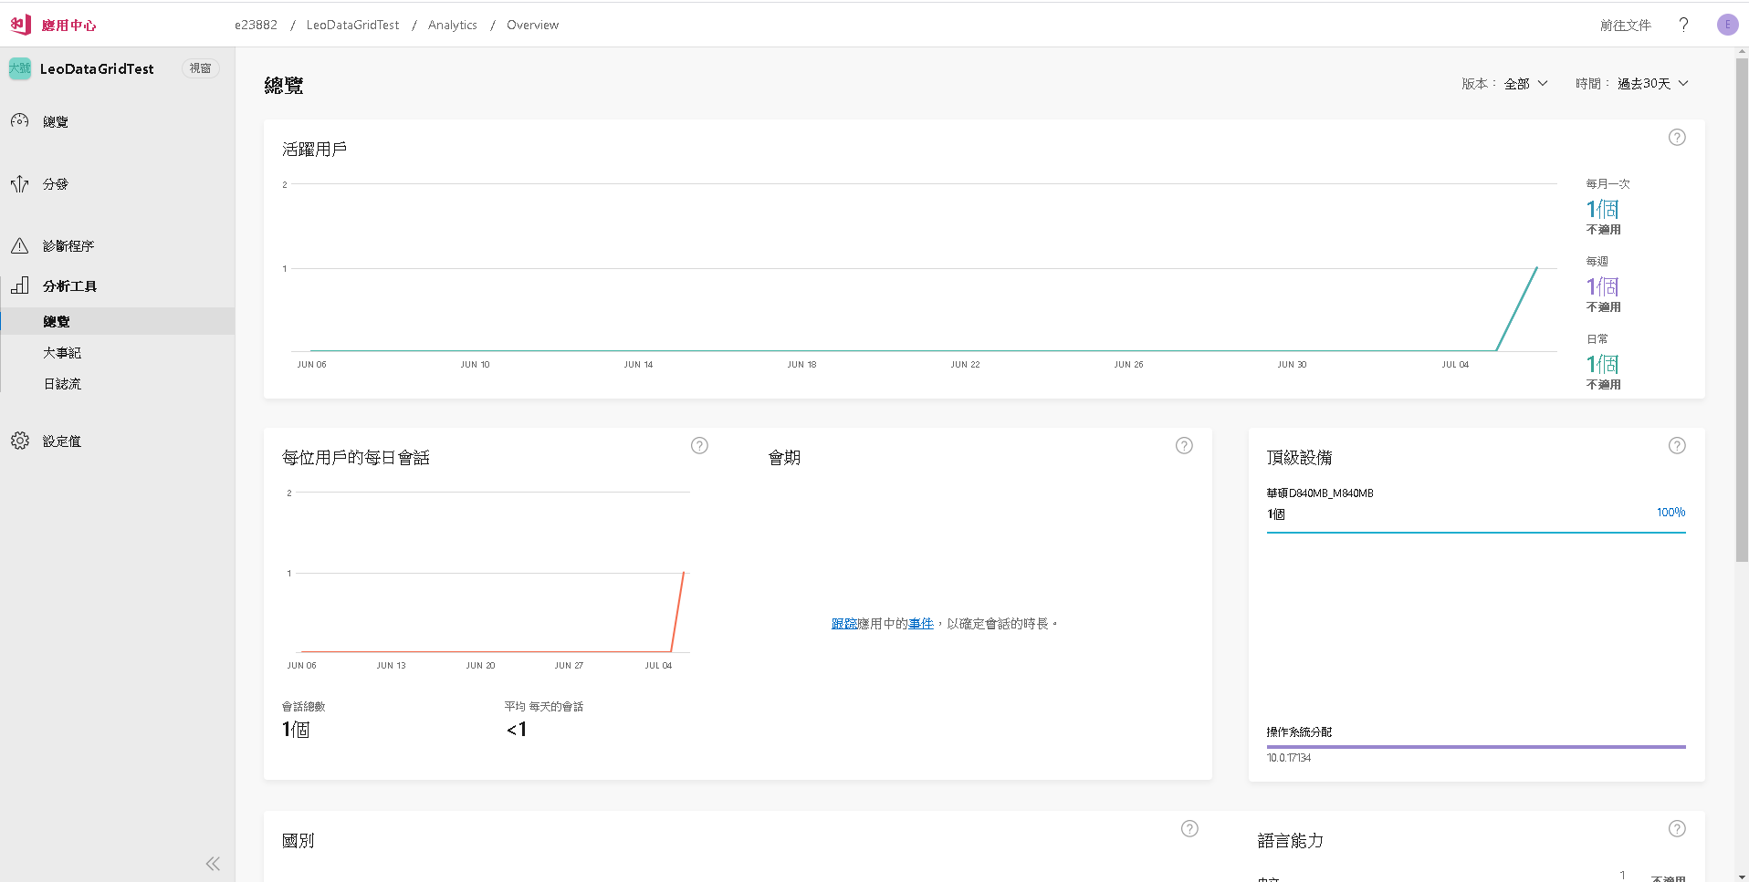The width and height of the screenshot is (1749, 882).
Task: Open the 診斷程序 sidebar item
Action: click(68, 245)
